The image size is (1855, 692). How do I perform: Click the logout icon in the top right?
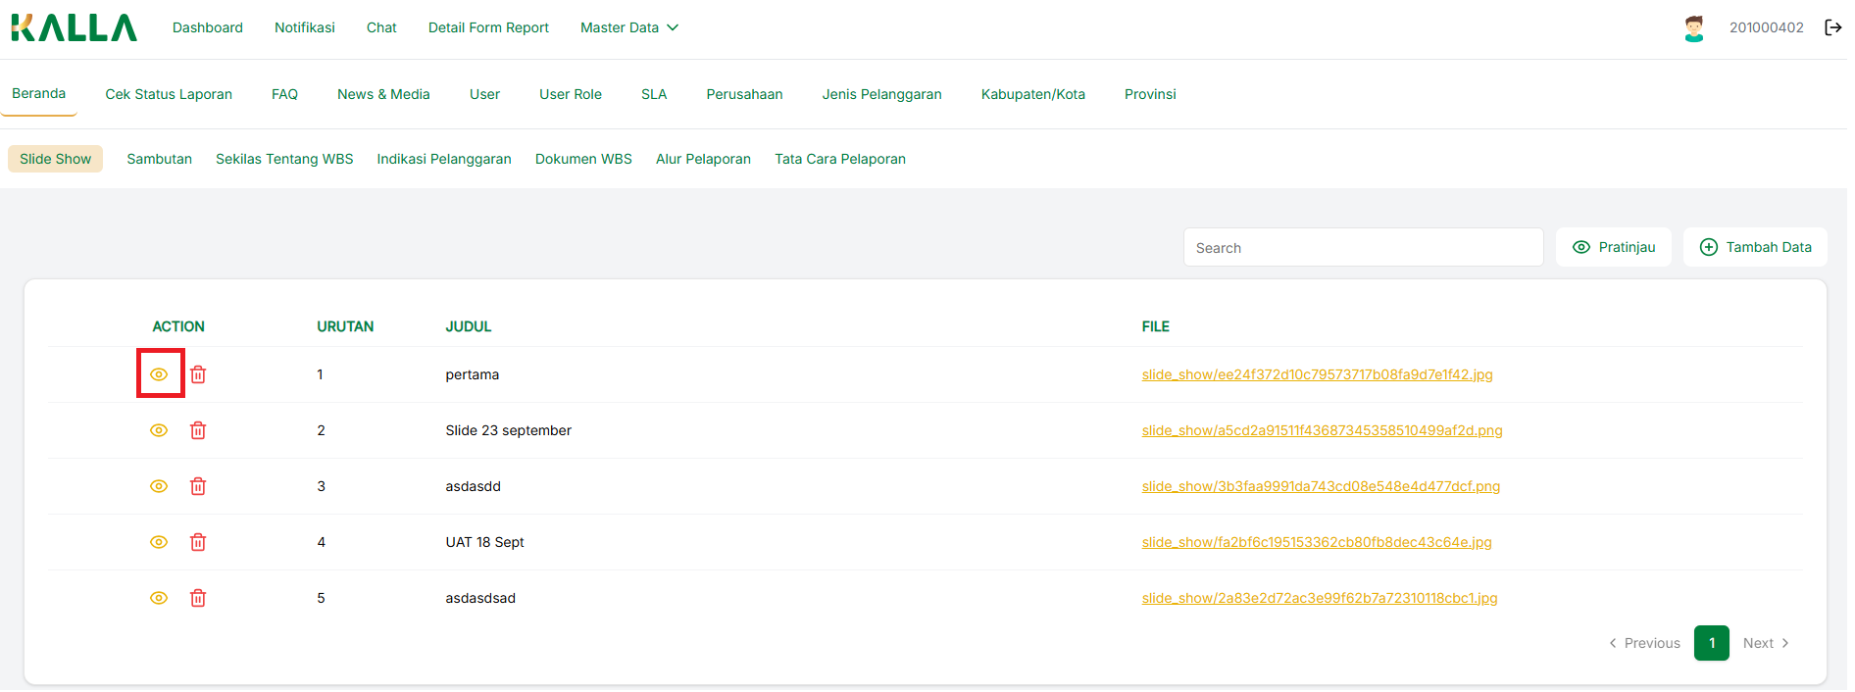tap(1832, 27)
